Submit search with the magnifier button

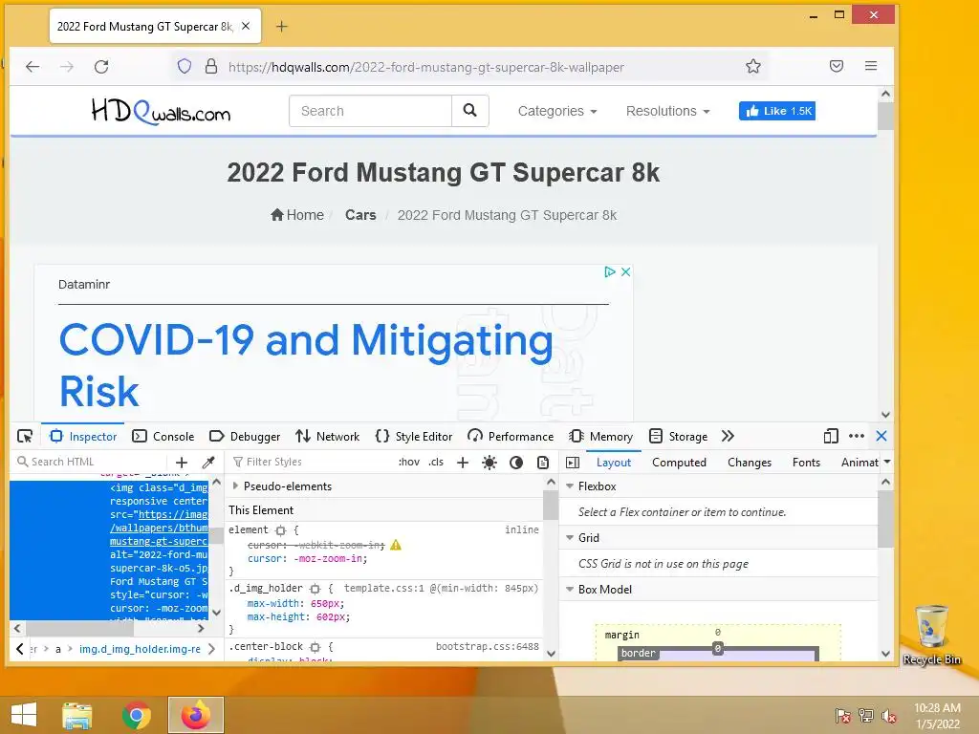(x=470, y=111)
